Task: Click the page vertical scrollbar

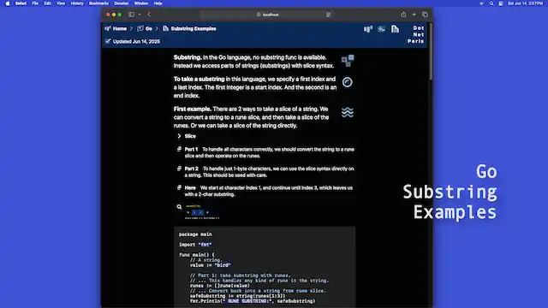Action: (x=431, y=51)
